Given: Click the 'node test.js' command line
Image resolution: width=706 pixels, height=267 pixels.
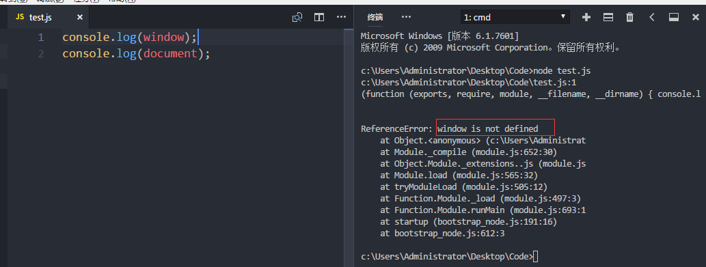Looking at the screenshot, I should click(476, 70).
